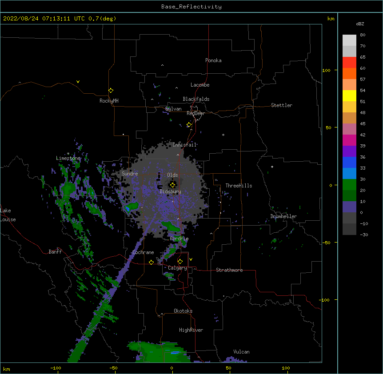Click the yellow diamond marker beside RockyMH

[x=111, y=91]
